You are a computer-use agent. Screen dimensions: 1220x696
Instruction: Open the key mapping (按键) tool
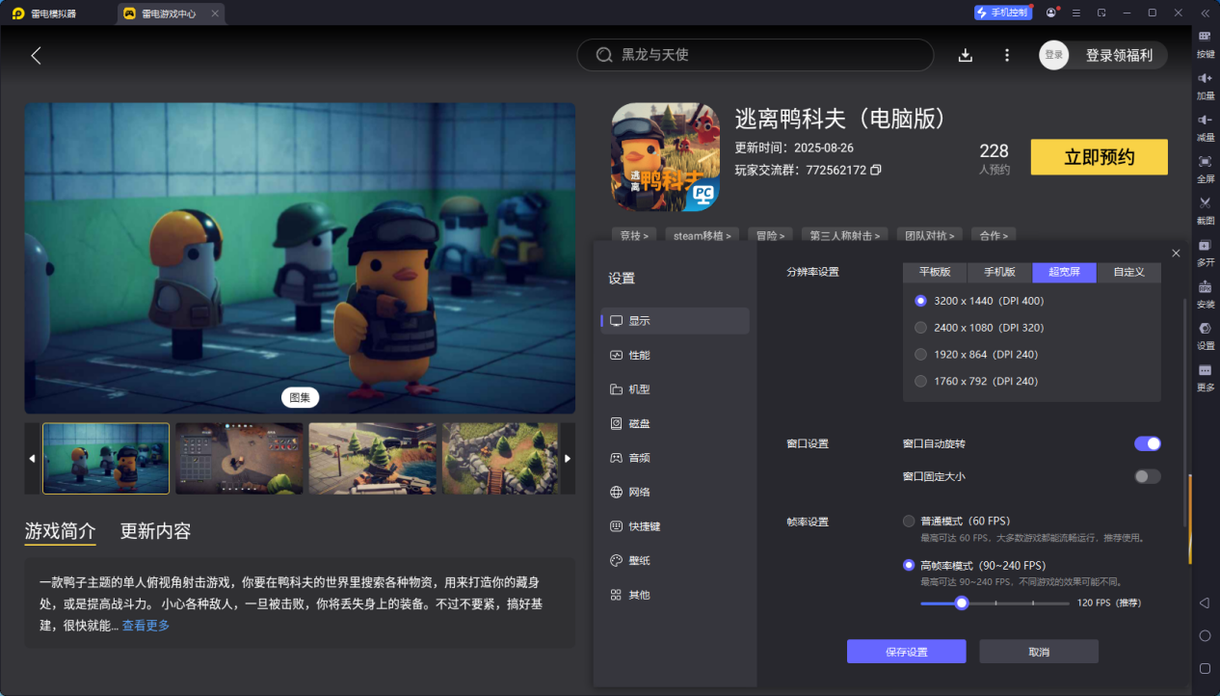point(1205,37)
